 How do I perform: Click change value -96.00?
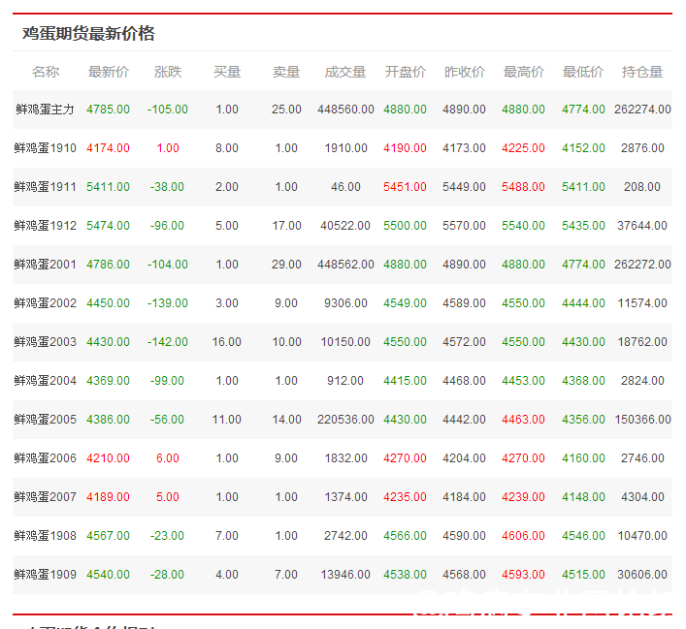(167, 226)
